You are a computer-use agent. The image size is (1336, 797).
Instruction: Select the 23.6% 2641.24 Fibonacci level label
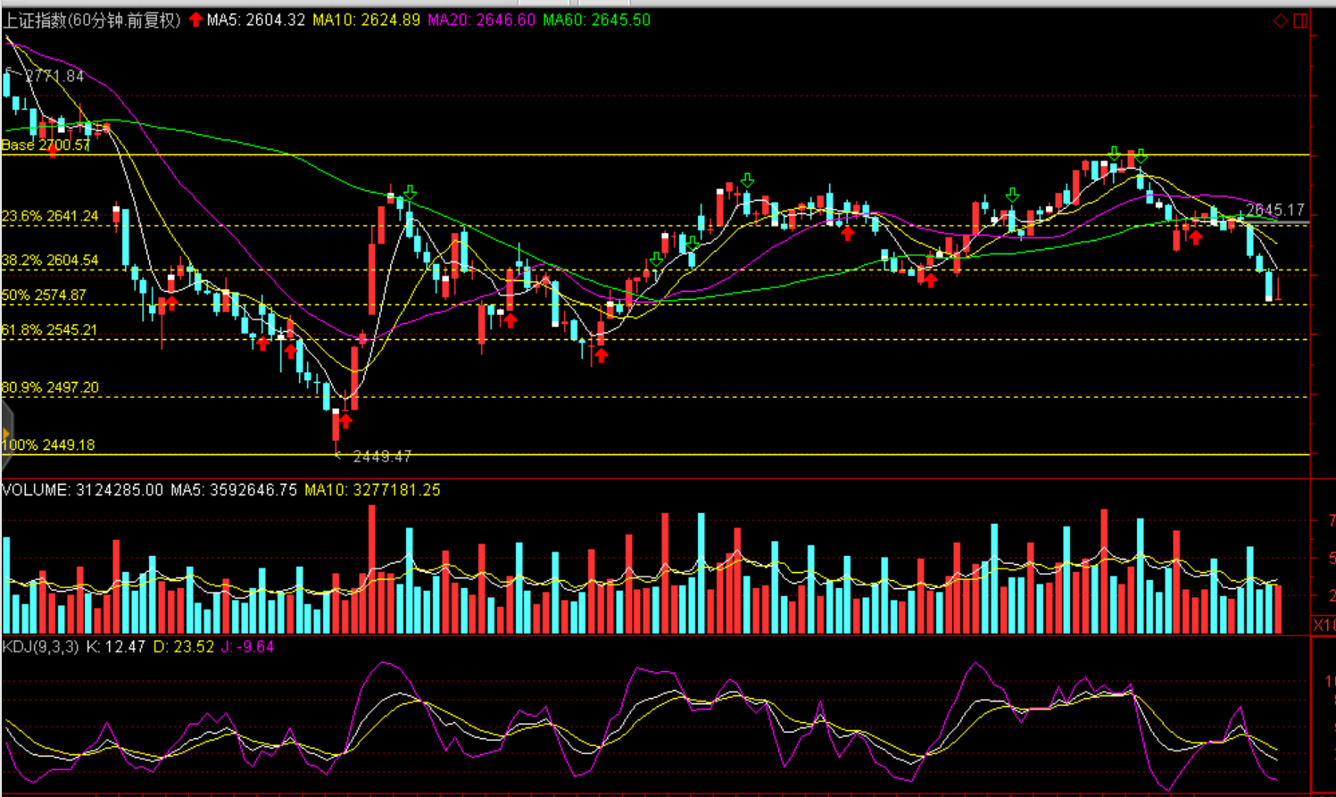(x=50, y=216)
